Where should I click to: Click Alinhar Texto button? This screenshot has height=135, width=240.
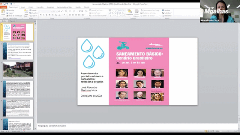point(95,13)
